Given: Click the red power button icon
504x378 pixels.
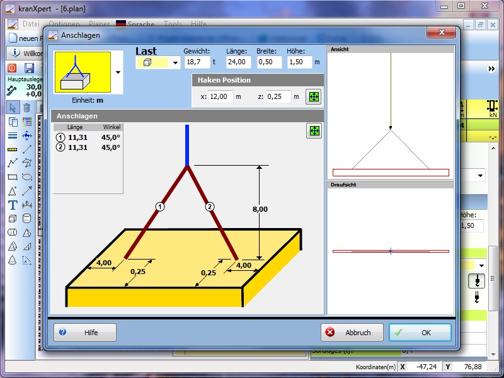Looking at the screenshot, I should click(x=13, y=68).
